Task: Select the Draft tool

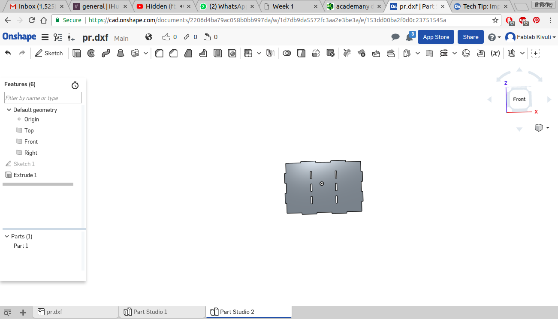Action: tap(188, 53)
